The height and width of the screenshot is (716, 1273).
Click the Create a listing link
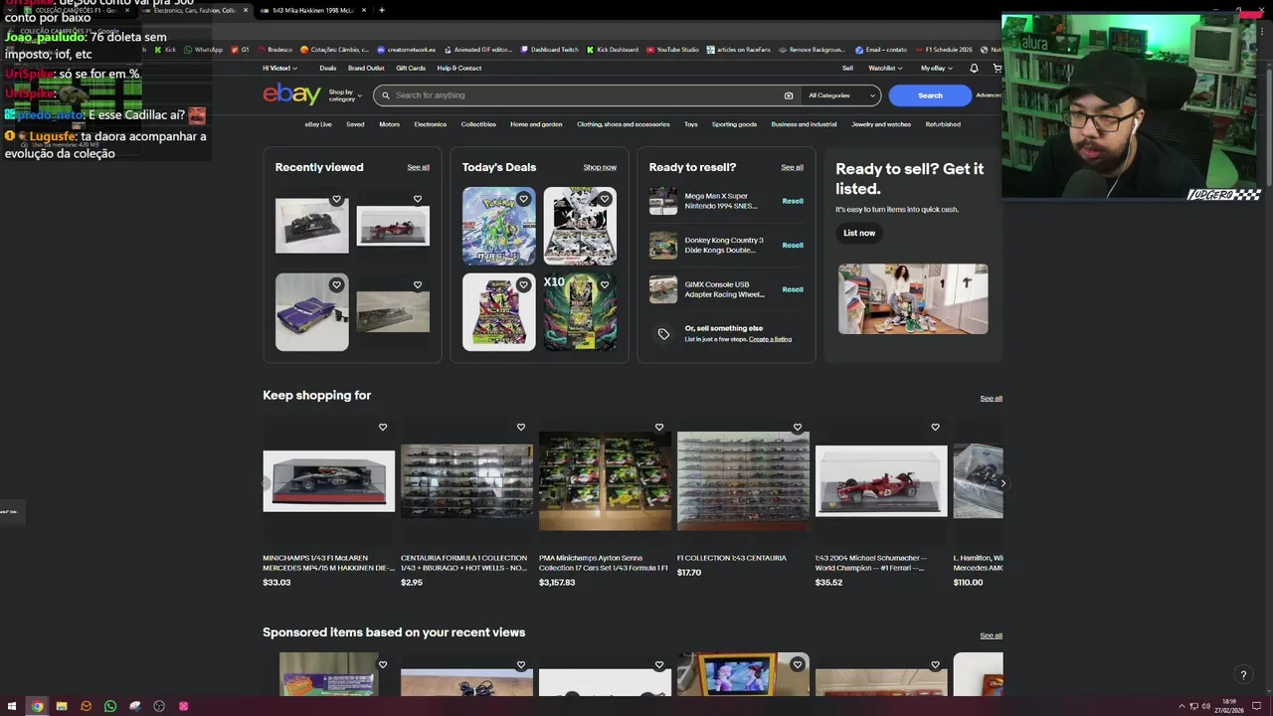click(770, 339)
